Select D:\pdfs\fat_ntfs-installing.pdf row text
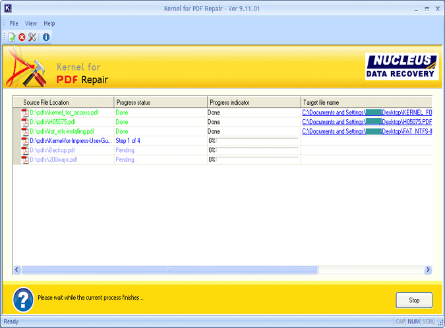 pyautogui.click(x=62, y=131)
